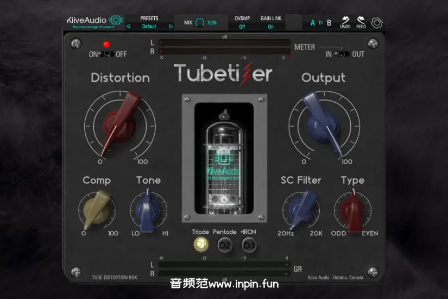Click the EVEN label by Type knob
Viewport: 448px width, 299px height.
[370, 233]
